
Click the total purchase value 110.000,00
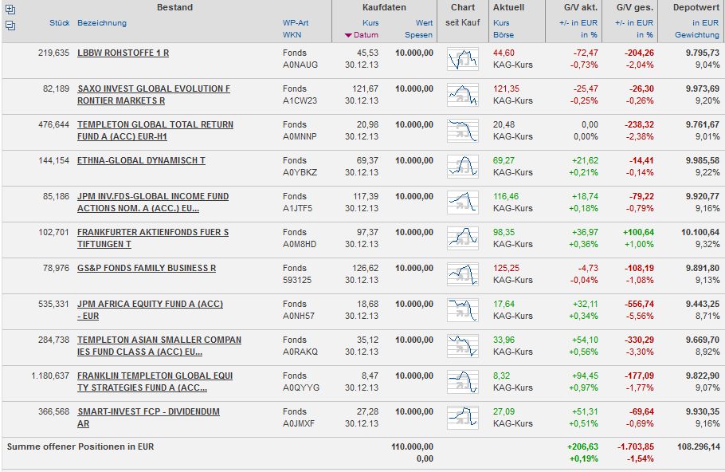413,446
